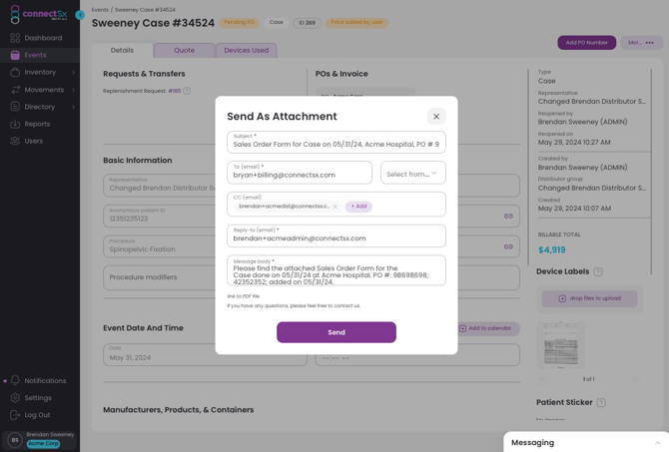Switch to the Devices Used tab

coord(247,50)
